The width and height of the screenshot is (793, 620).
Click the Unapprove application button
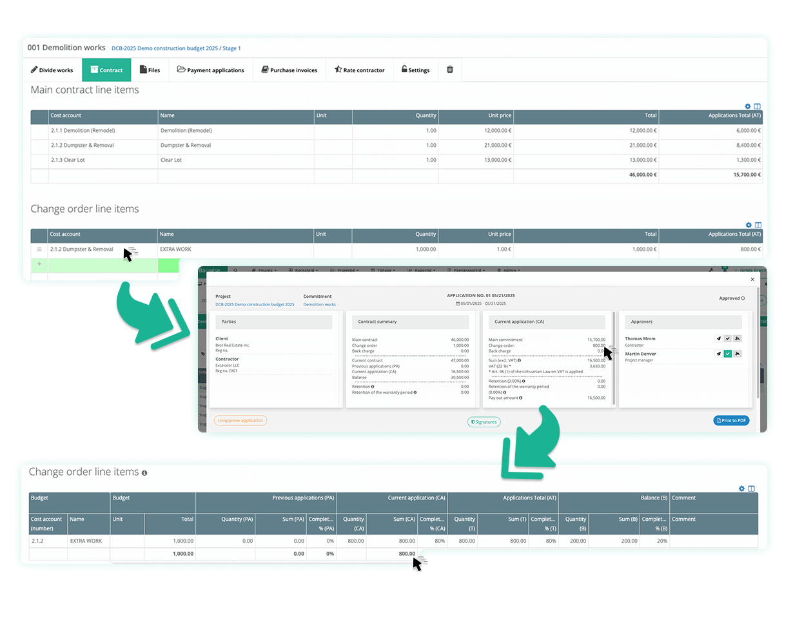pos(240,420)
